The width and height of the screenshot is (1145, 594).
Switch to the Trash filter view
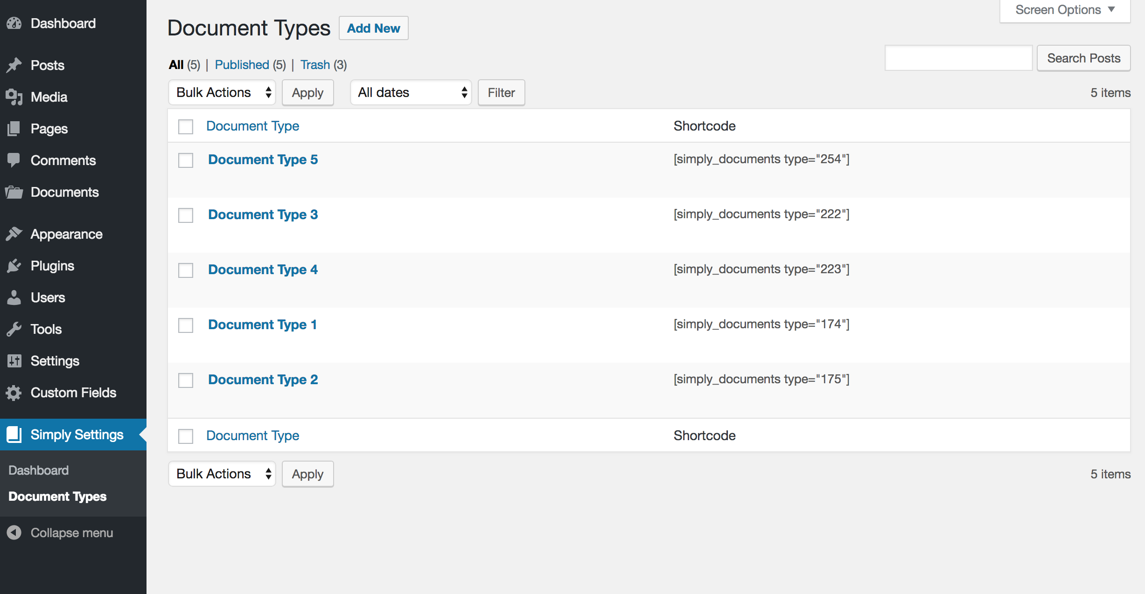click(315, 65)
